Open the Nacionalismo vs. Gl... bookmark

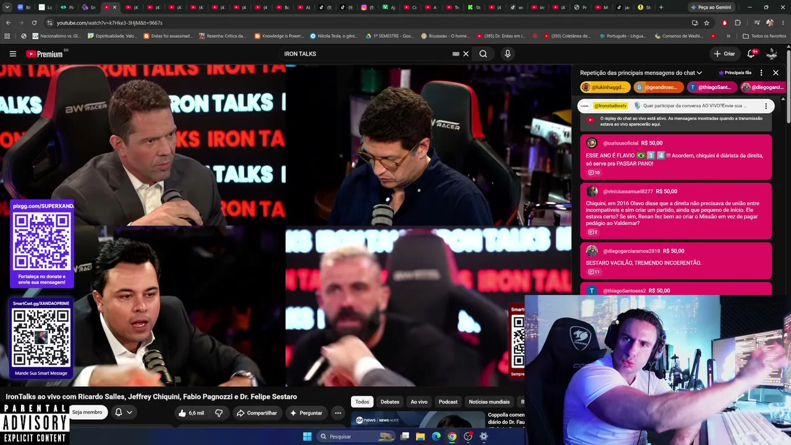[56, 36]
